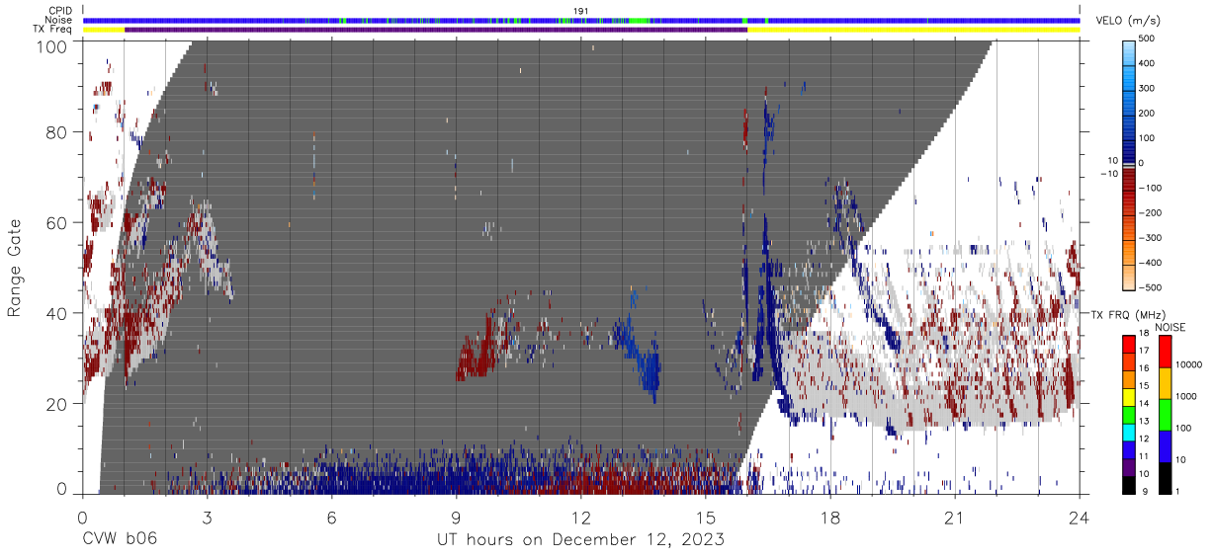This screenshot has height=560, width=1214.
Task: Click the 1000 tick on the NOISE legend
Action: (x=1187, y=398)
